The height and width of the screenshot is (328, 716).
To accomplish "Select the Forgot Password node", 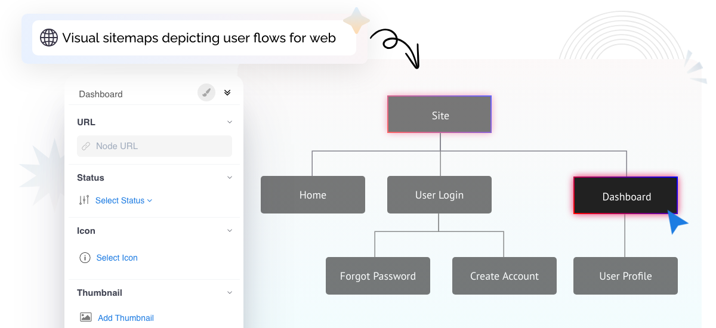I will 378,276.
